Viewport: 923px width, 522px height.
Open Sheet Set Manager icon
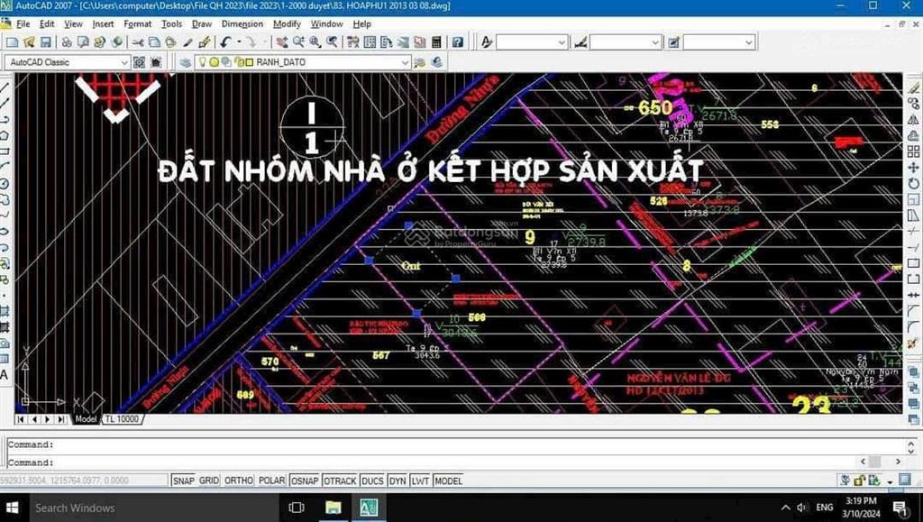[403, 42]
